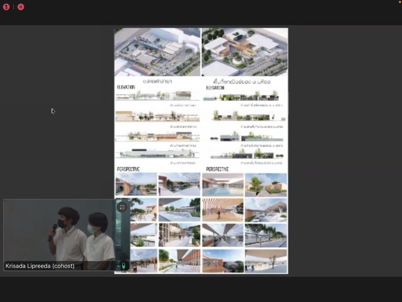The image size is (402, 302).
Task: Click the left ELEVATION heading on the poster
Action: pyautogui.click(x=126, y=87)
